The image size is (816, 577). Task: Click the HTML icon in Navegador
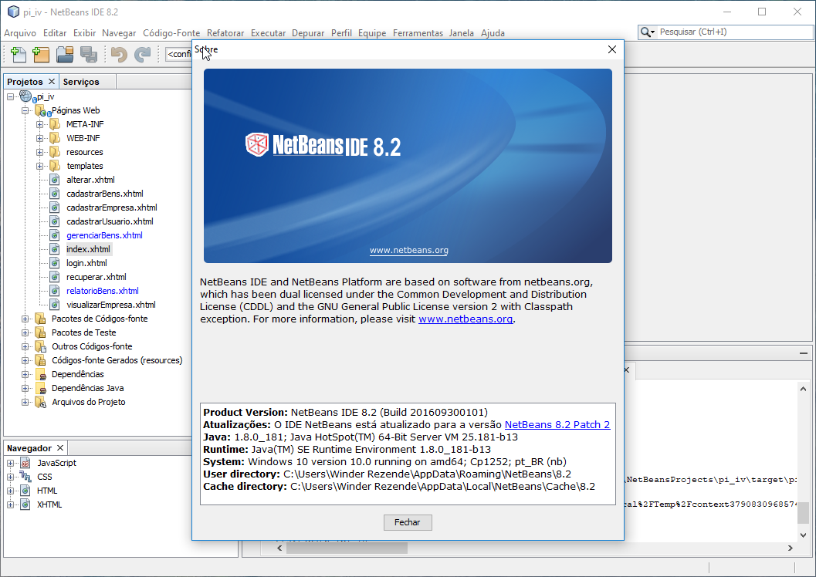[25, 491]
